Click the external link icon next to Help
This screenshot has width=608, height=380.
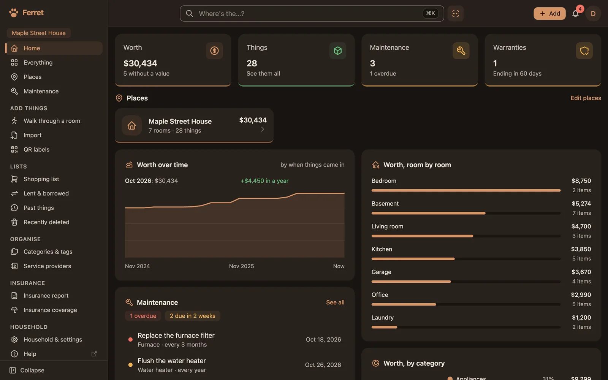point(94,354)
